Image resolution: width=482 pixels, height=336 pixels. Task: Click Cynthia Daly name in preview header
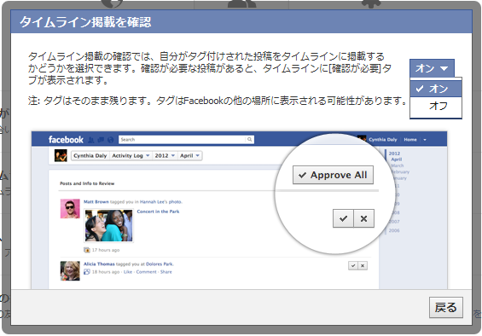(383, 140)
